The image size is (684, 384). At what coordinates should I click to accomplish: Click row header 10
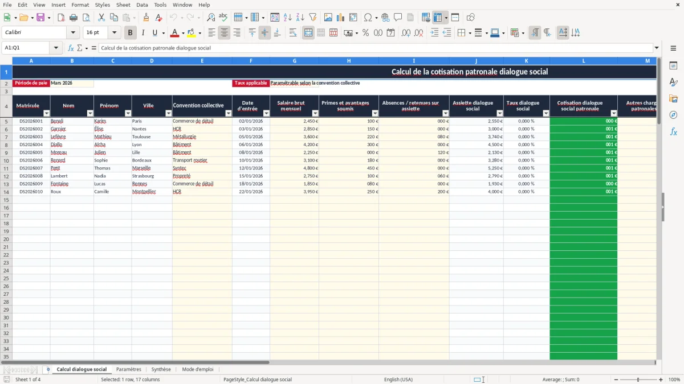[x=6, y=160]
